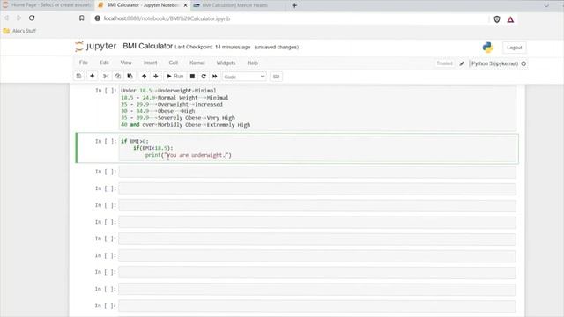Screen dimensions: 564x317
Task: Open the Widgets menu
Action: click(x=226, y=63)
